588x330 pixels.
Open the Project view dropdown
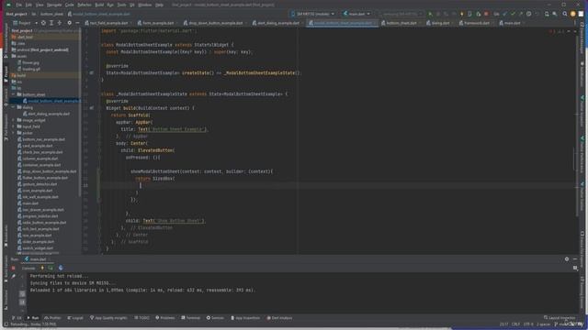[x=25, y=23]
